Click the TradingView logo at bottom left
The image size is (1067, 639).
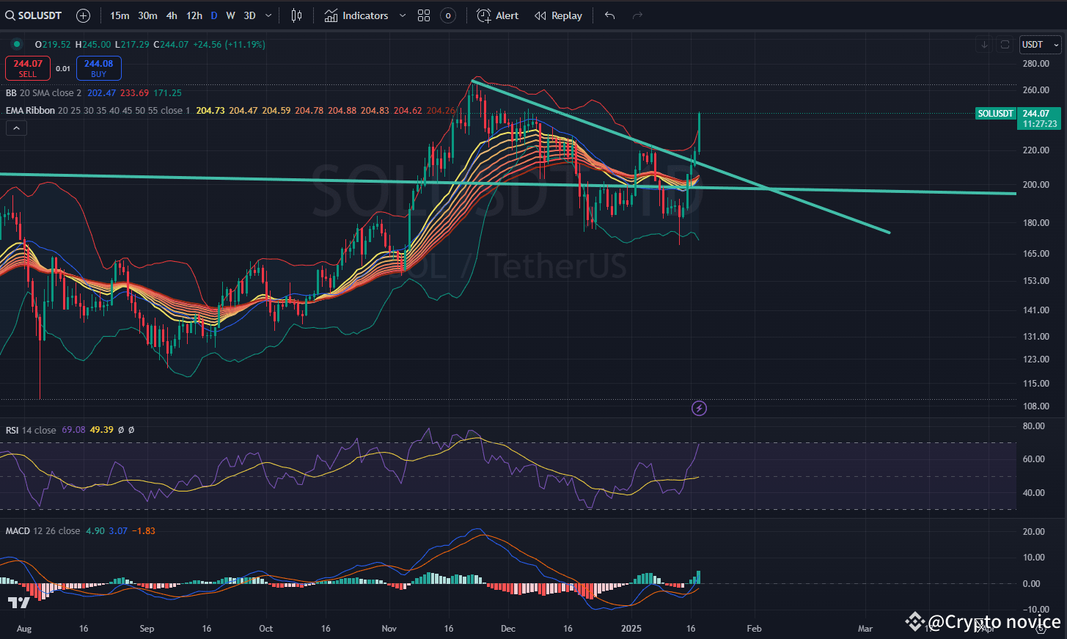point(19,603)
